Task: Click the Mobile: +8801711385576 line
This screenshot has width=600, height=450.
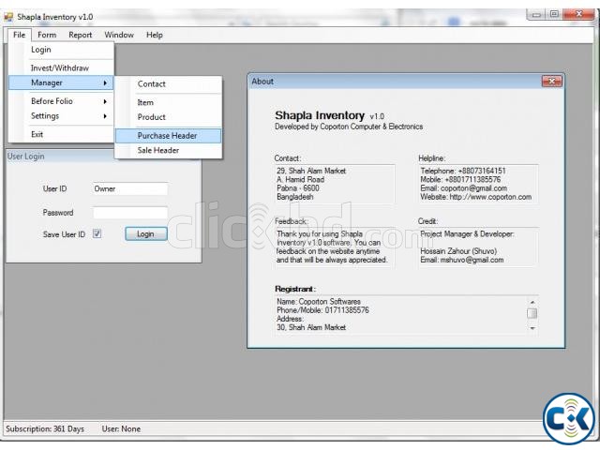Action: click(460, 179)
